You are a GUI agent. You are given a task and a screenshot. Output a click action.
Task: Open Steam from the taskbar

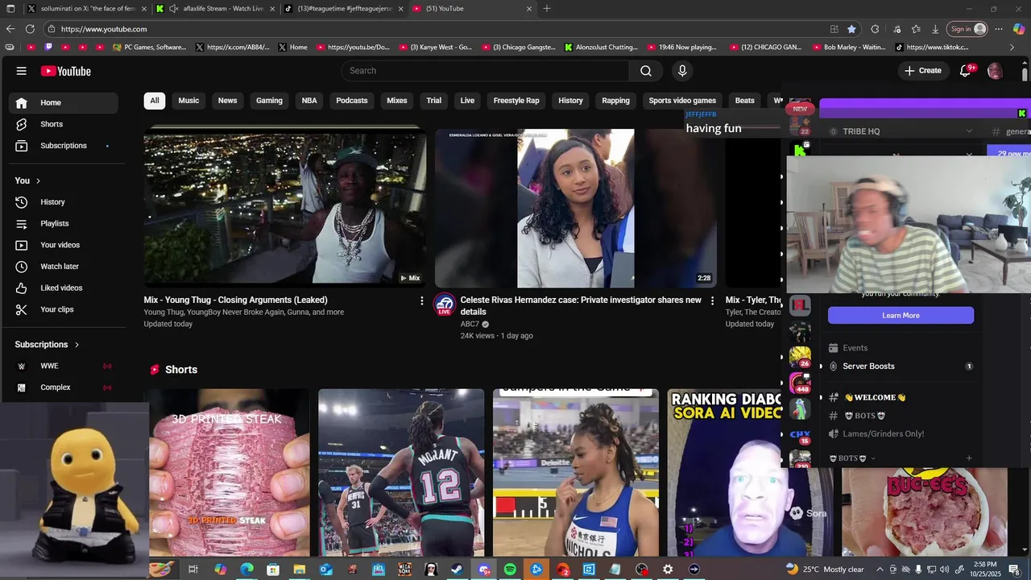click(457, 570)
